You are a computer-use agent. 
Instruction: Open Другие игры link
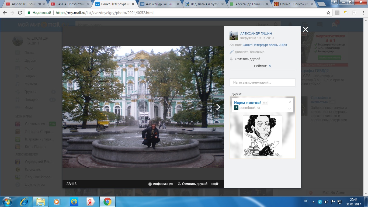35,185
